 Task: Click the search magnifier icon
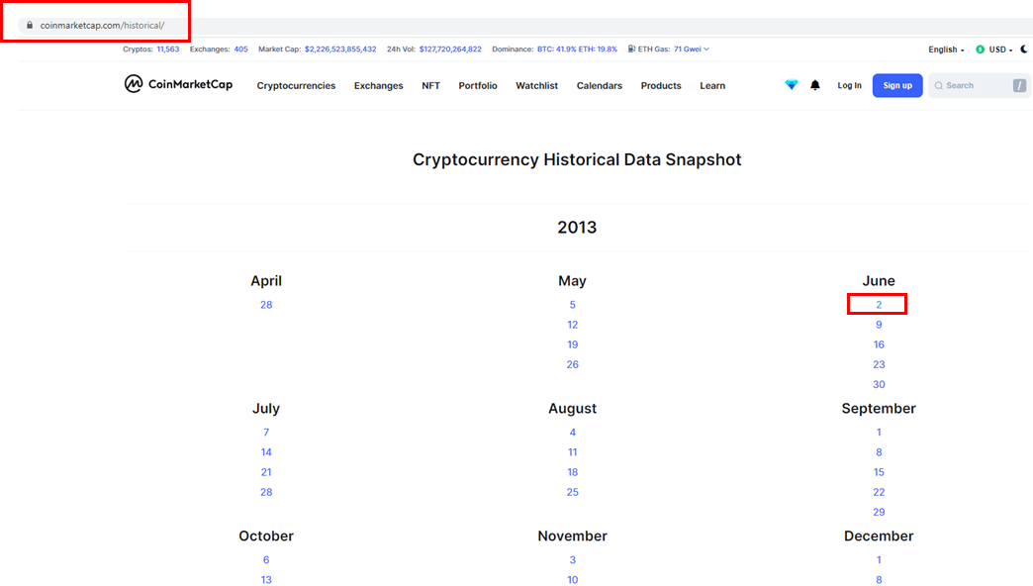coord(941,85)
